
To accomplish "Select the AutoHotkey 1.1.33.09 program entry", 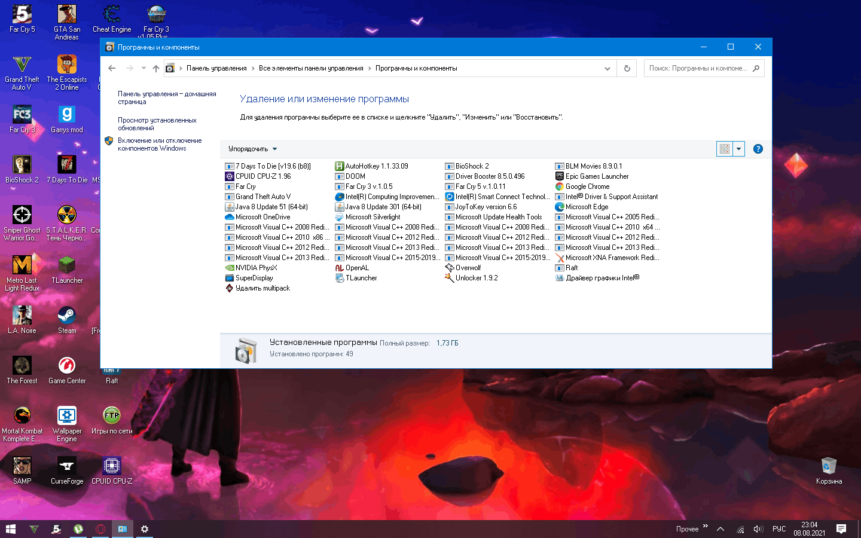I will coord(372,166).
